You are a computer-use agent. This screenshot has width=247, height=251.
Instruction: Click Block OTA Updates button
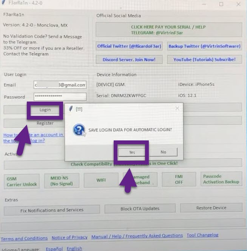[x=140, y=209]
